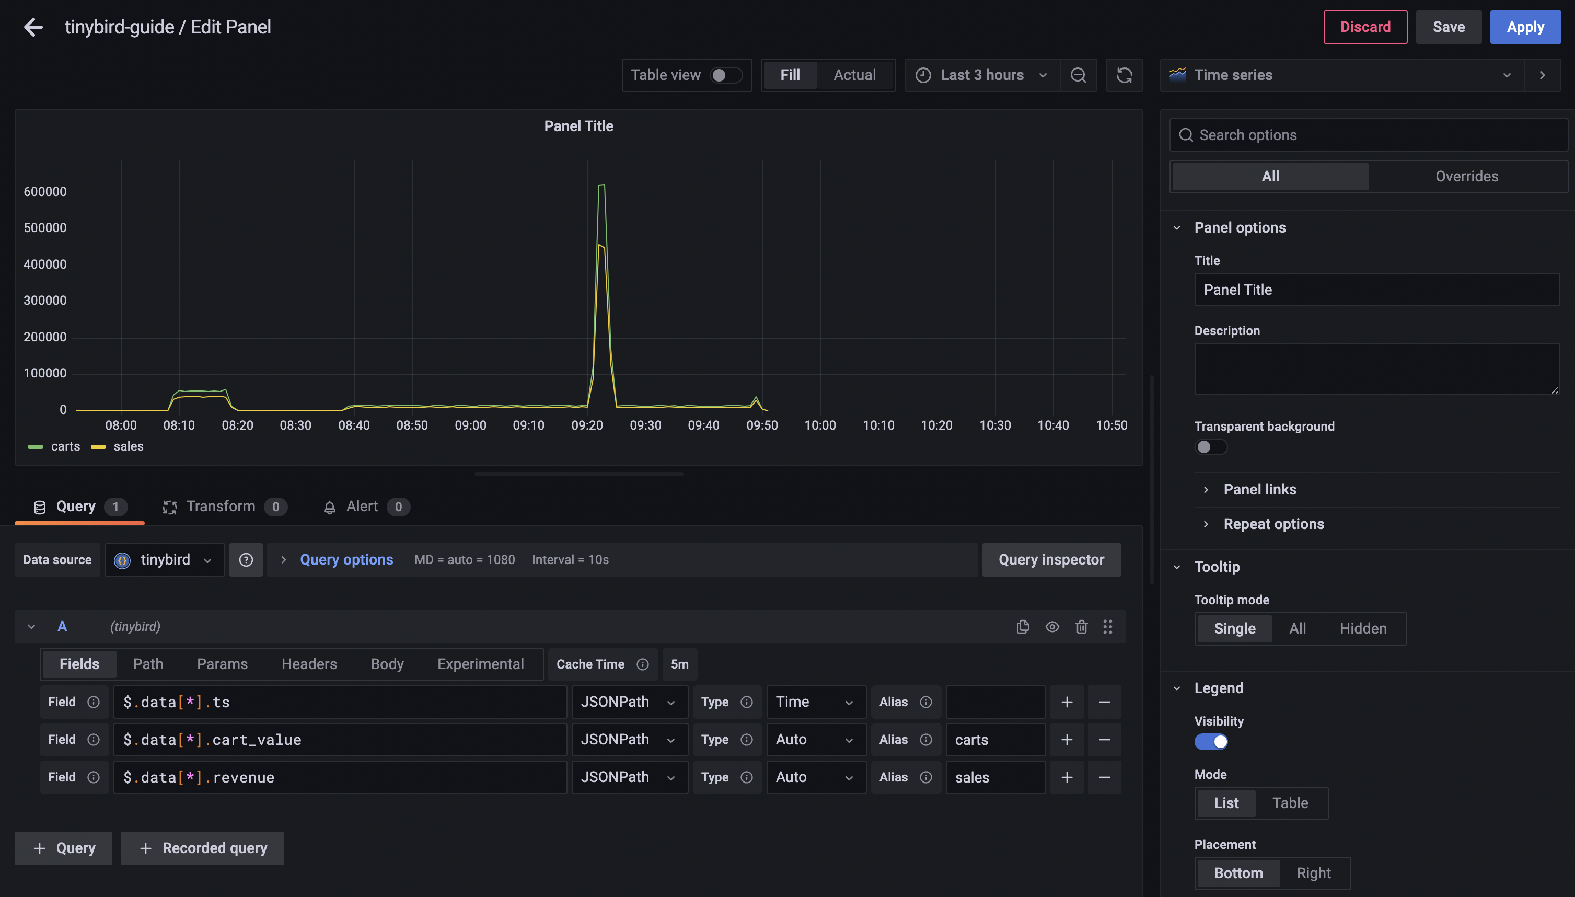Open the tinybird data source dropdown

pos(165,559)
